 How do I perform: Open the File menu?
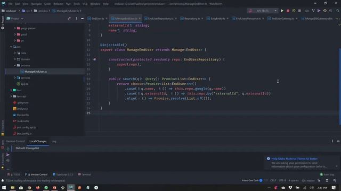pyautogui.click(x=11, y=4)
